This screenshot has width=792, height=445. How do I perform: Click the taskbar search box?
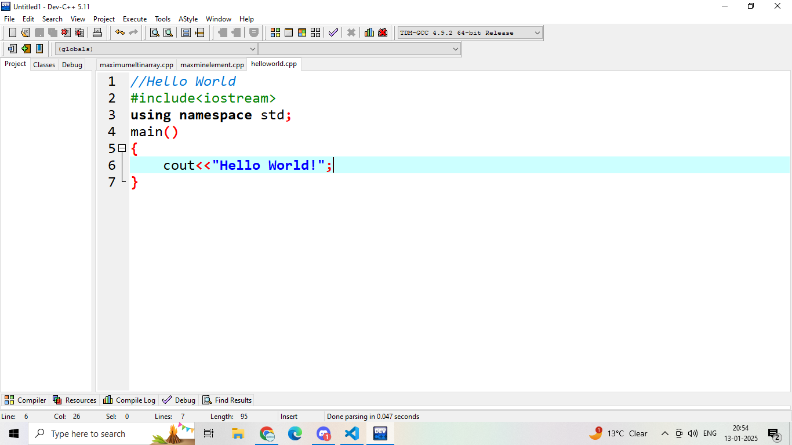(111, 433)
